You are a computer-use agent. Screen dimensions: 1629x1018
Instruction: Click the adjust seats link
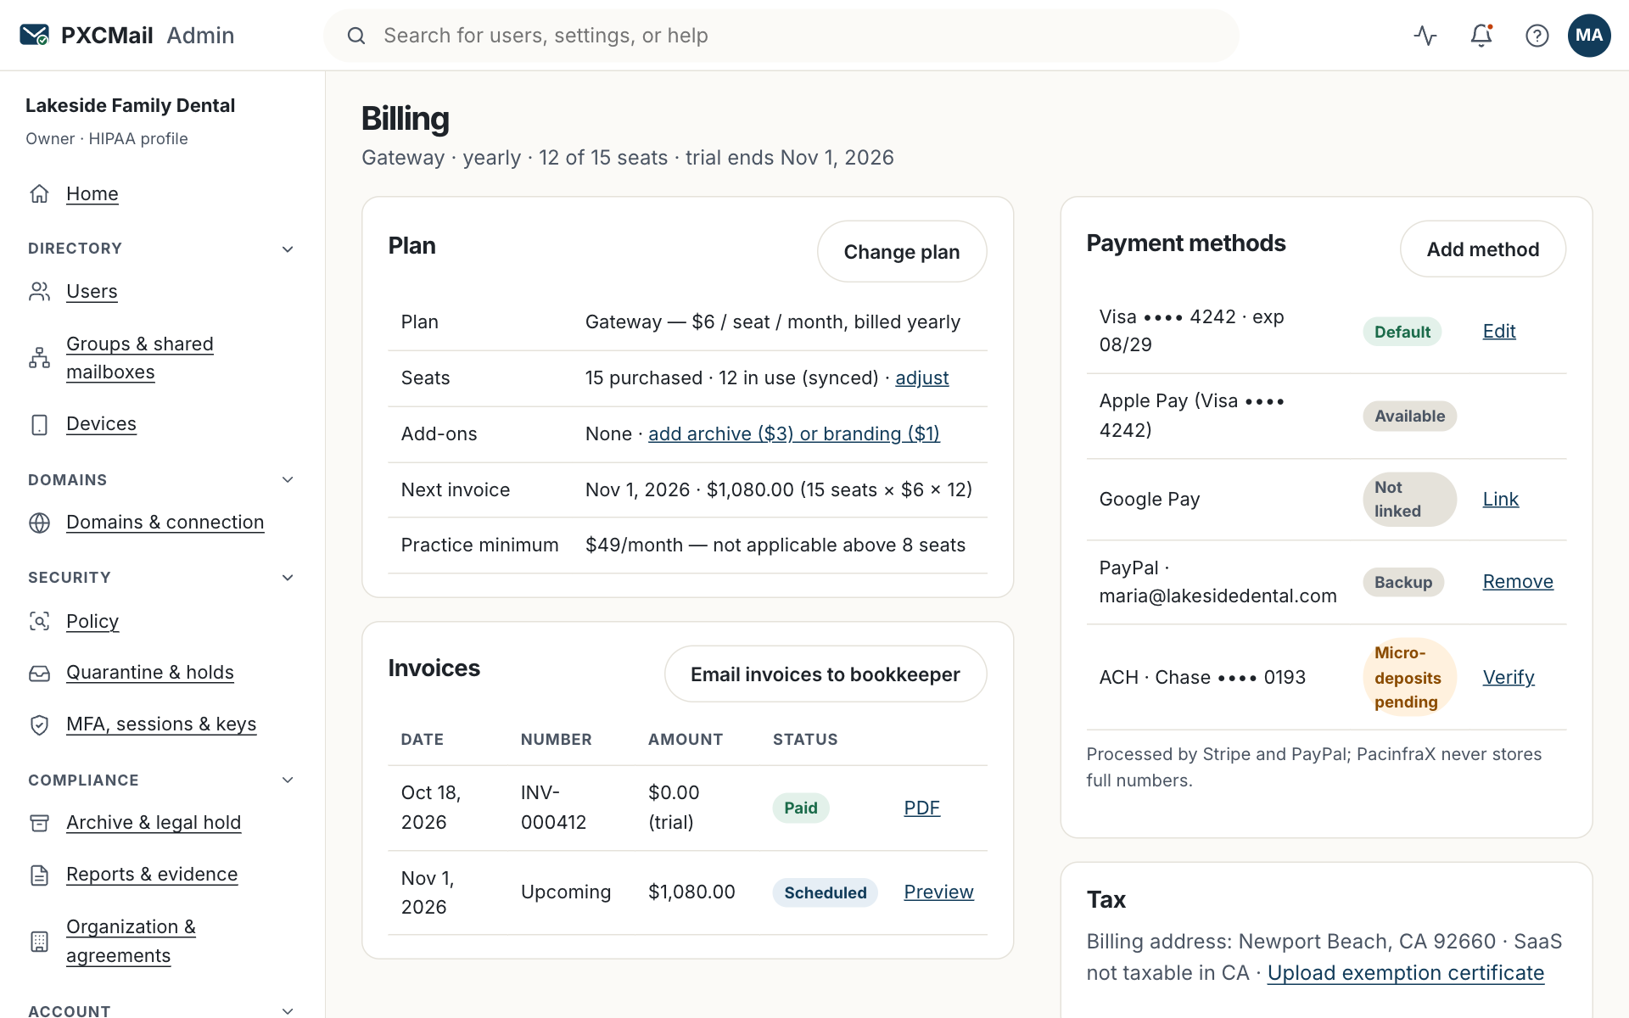coord(921,378)
